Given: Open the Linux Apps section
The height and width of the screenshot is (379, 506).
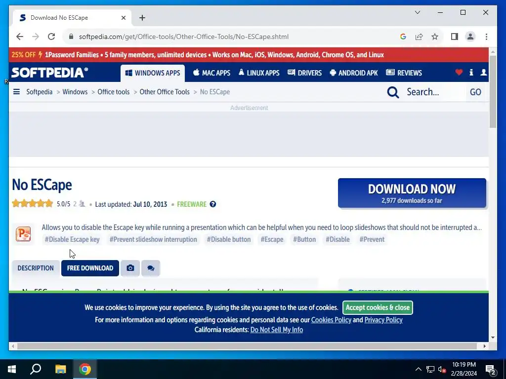Looking at the screenshot, I should click(x=259, y=73).
